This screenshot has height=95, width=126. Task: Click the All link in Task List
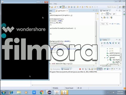(x=112, y=24)
